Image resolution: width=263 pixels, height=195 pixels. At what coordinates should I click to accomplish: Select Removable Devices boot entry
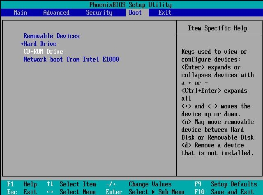coord(51,36)
